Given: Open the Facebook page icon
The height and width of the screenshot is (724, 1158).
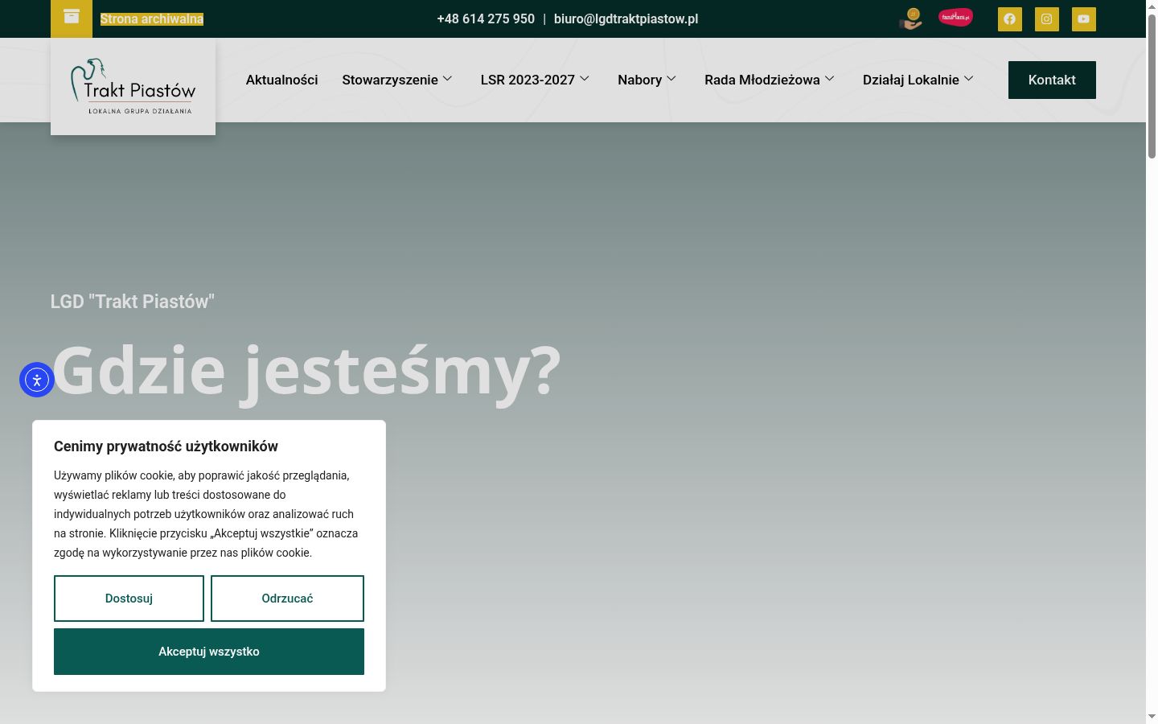Looking at the screenshot, I should coord(1010,19).
